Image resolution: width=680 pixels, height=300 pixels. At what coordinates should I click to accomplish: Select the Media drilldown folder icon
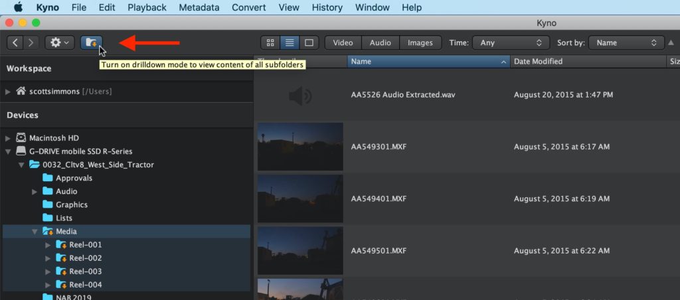click(x=48, y=232)
